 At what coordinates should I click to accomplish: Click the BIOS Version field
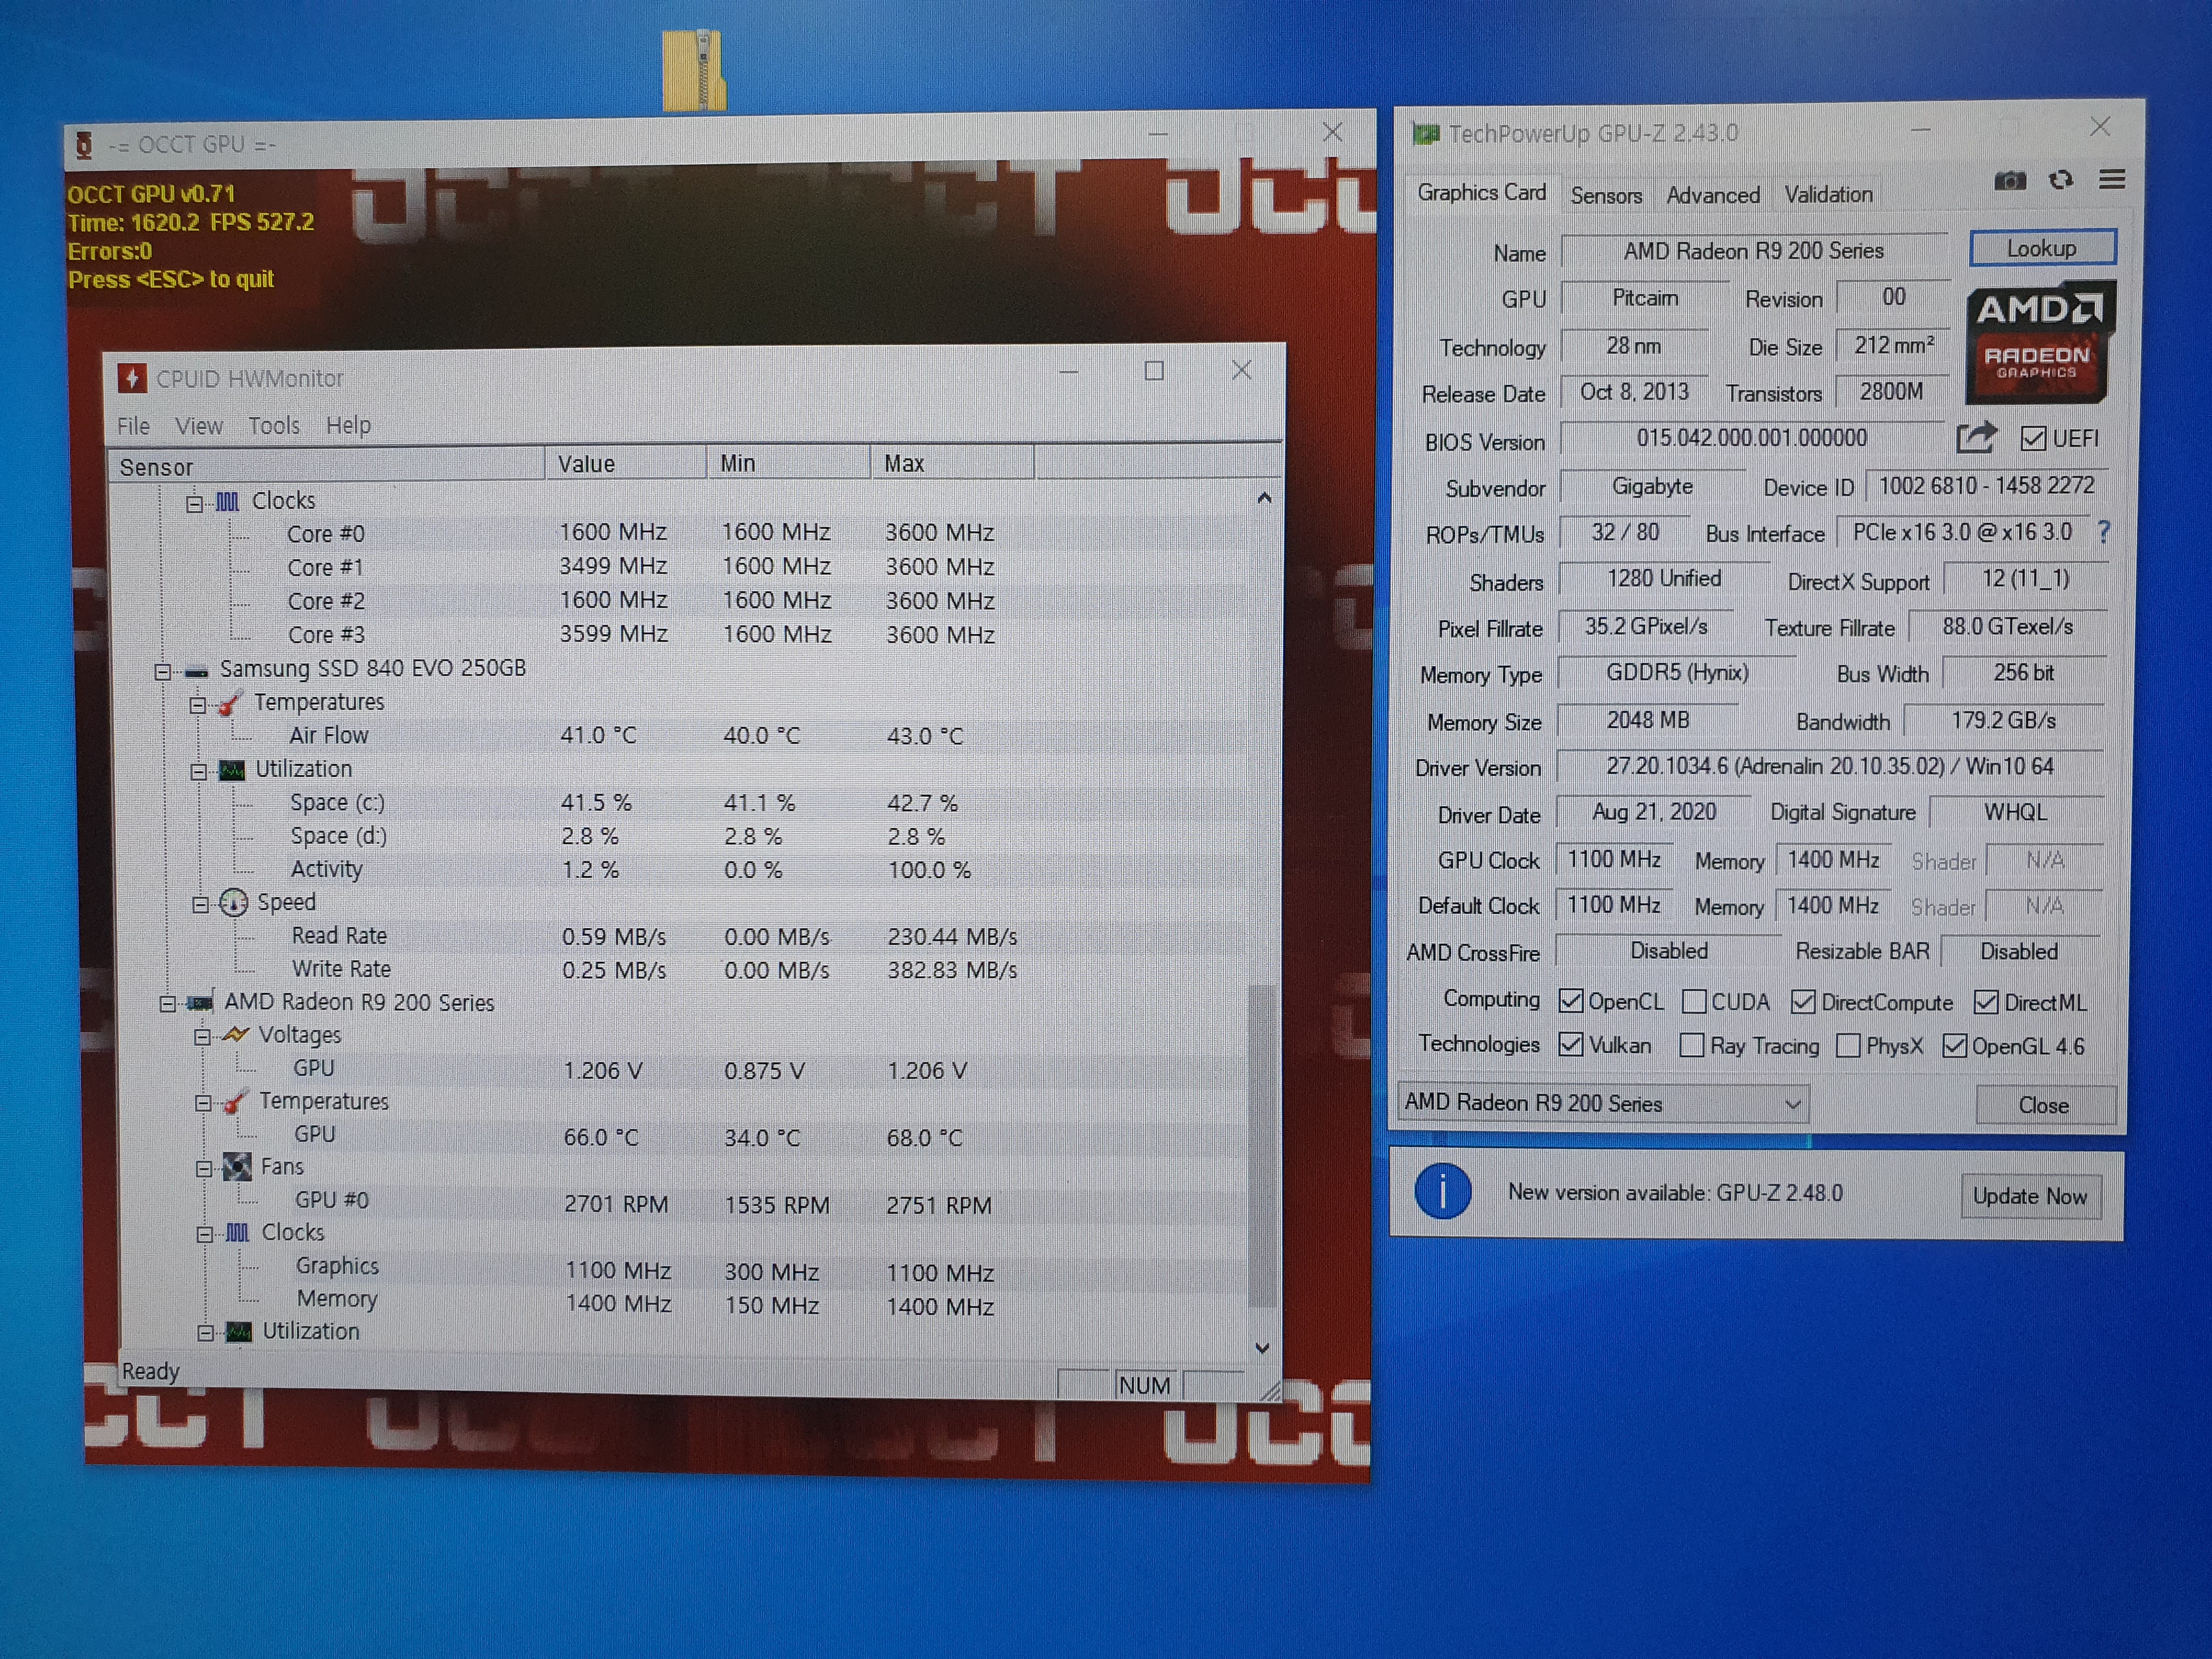point(1752,438)
